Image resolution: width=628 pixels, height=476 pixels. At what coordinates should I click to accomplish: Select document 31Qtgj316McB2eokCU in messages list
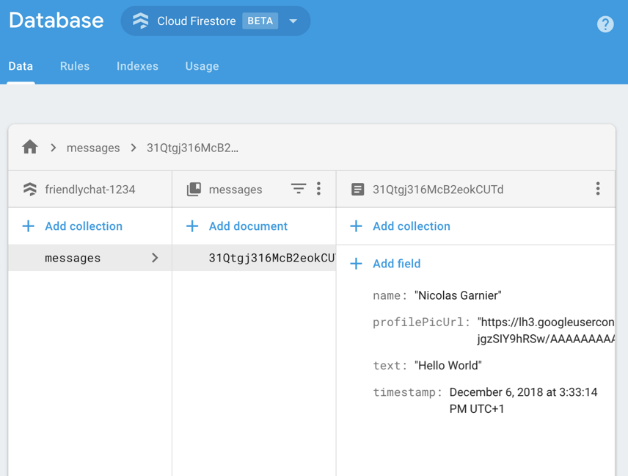pos(271,258)
